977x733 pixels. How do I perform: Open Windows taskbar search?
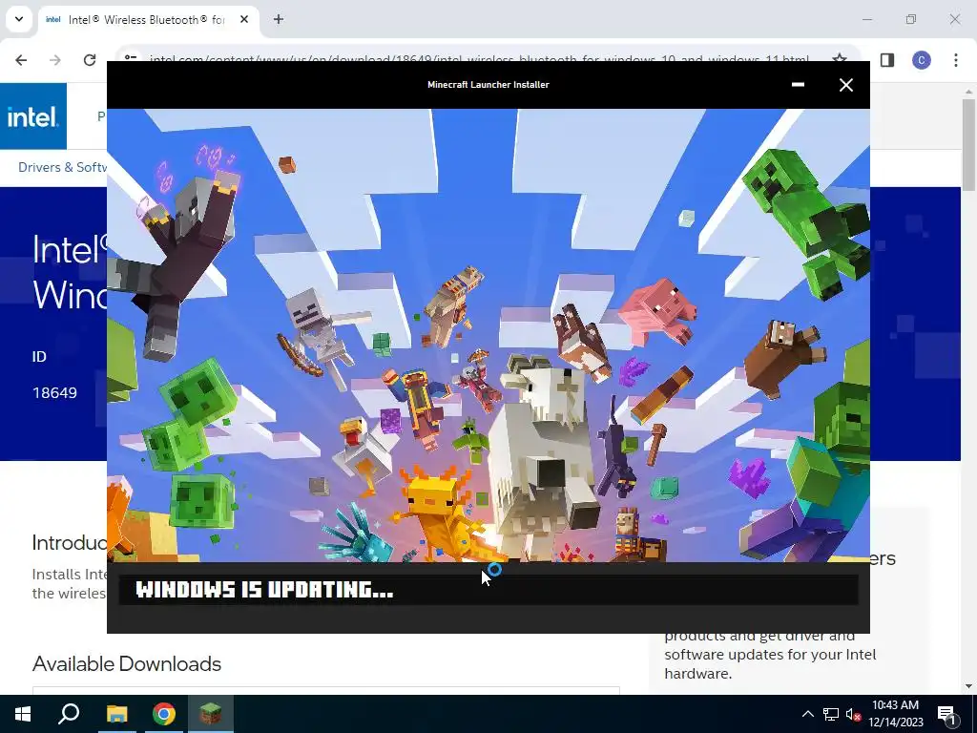click(69, 714)
